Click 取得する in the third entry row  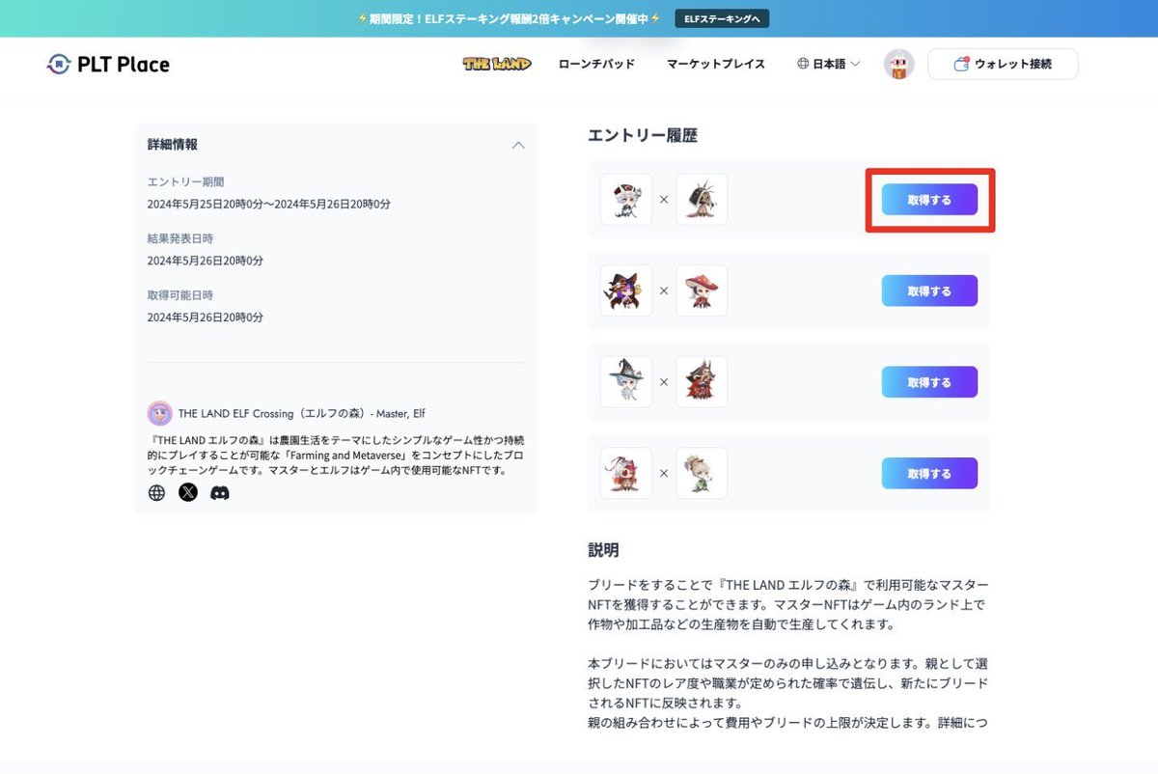pos(929,382)
